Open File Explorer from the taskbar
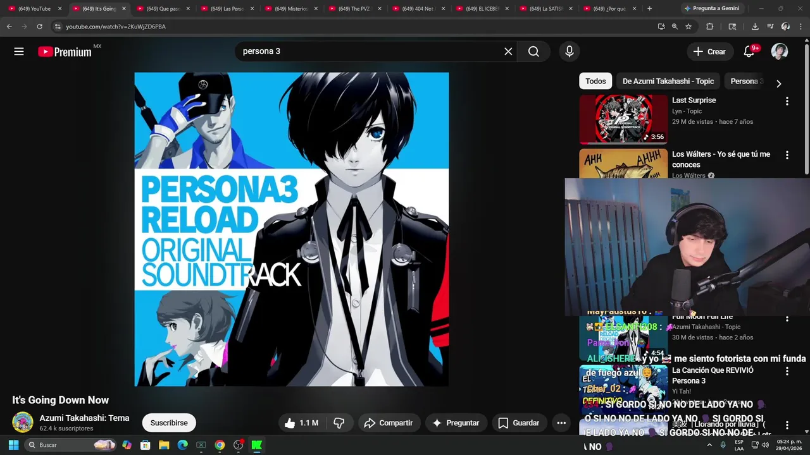The width and height of the screenshot is (810, 455). point(164,445)
